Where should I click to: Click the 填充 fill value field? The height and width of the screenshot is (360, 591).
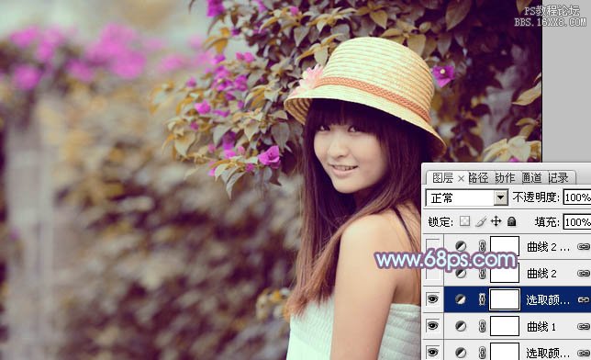pyautogui.click(x=577, y=222)
